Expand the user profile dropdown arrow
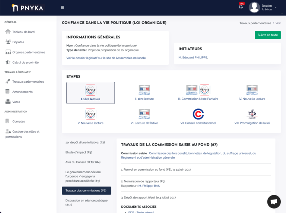Viewport: 286px width, 213px height. (276, 7)
